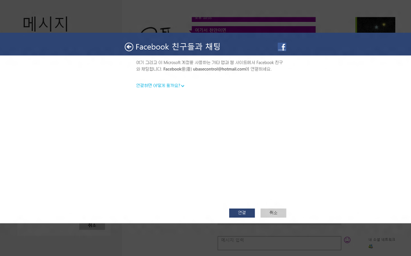Select the 내 소셜 네트워크 label
The image size is (411, 256).
[x=381, y=239]
